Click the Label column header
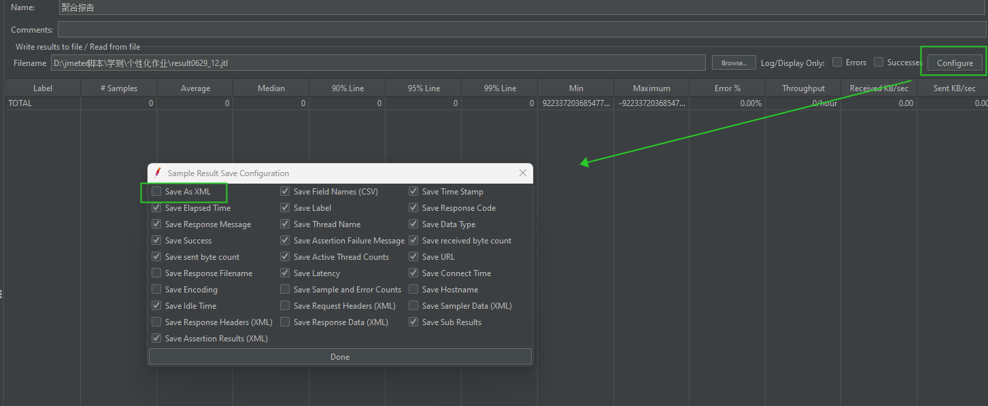 [43, 88]
